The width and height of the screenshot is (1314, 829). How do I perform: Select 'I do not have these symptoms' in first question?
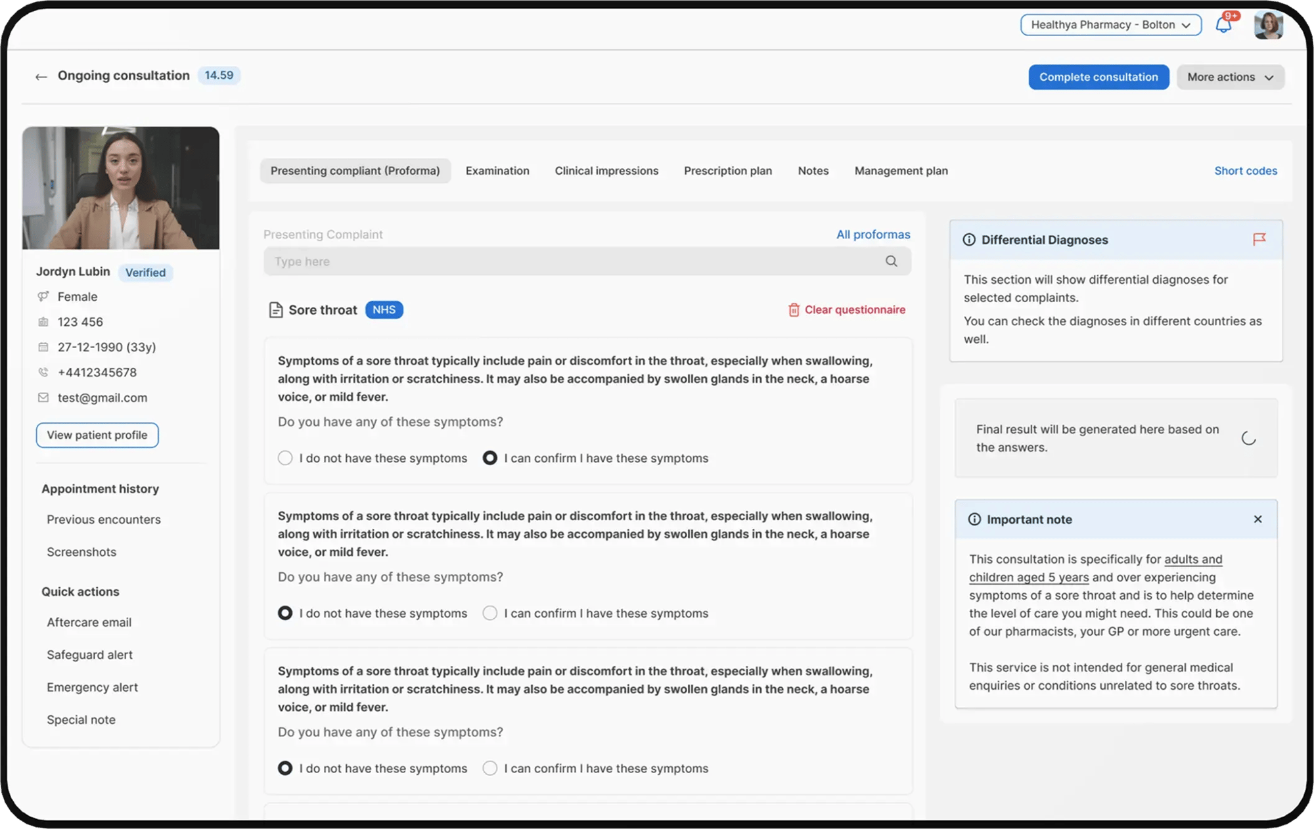285,458
